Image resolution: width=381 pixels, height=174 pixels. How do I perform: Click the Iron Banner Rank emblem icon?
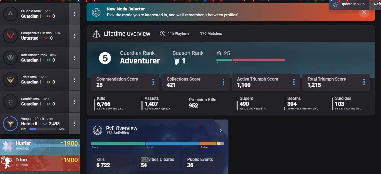point(10,58)
